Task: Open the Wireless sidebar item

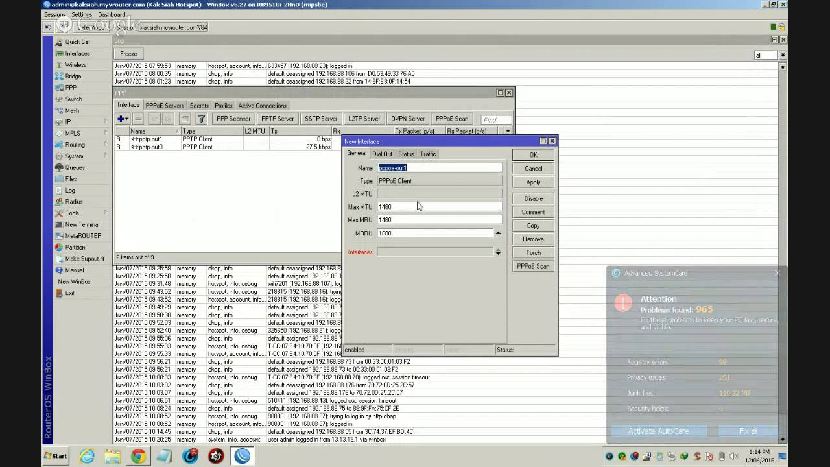Action: tap(75, 65)
